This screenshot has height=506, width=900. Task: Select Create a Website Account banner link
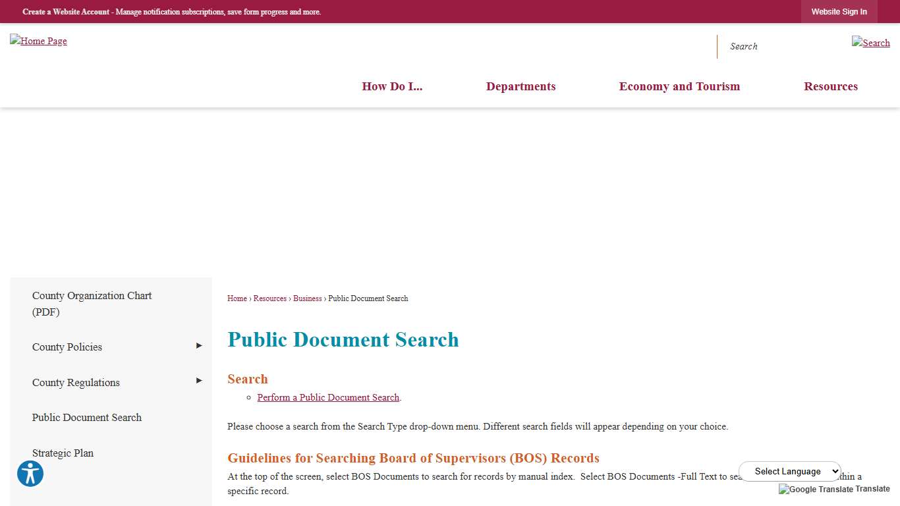66,12
